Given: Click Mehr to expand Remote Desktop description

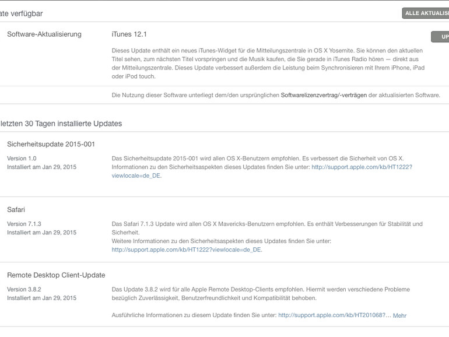Looking at the screenshot, I should pos(399,315).
